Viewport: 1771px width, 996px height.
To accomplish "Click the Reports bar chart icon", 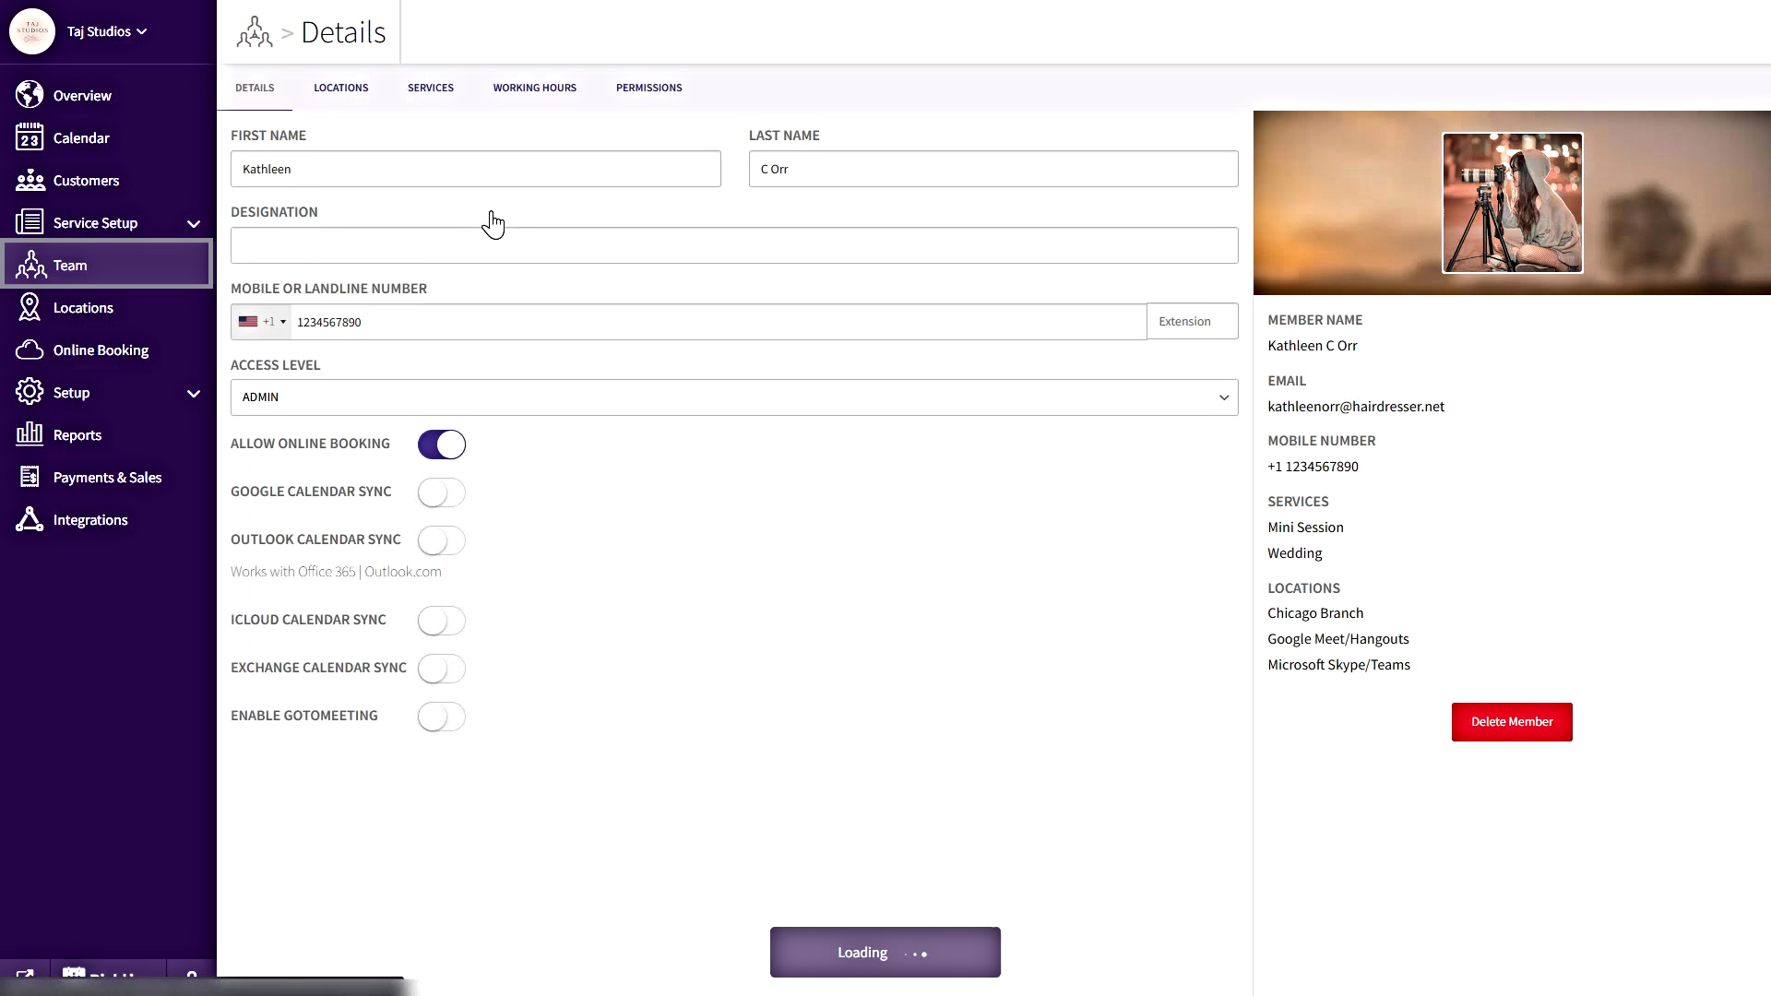I will coord(30,434).
